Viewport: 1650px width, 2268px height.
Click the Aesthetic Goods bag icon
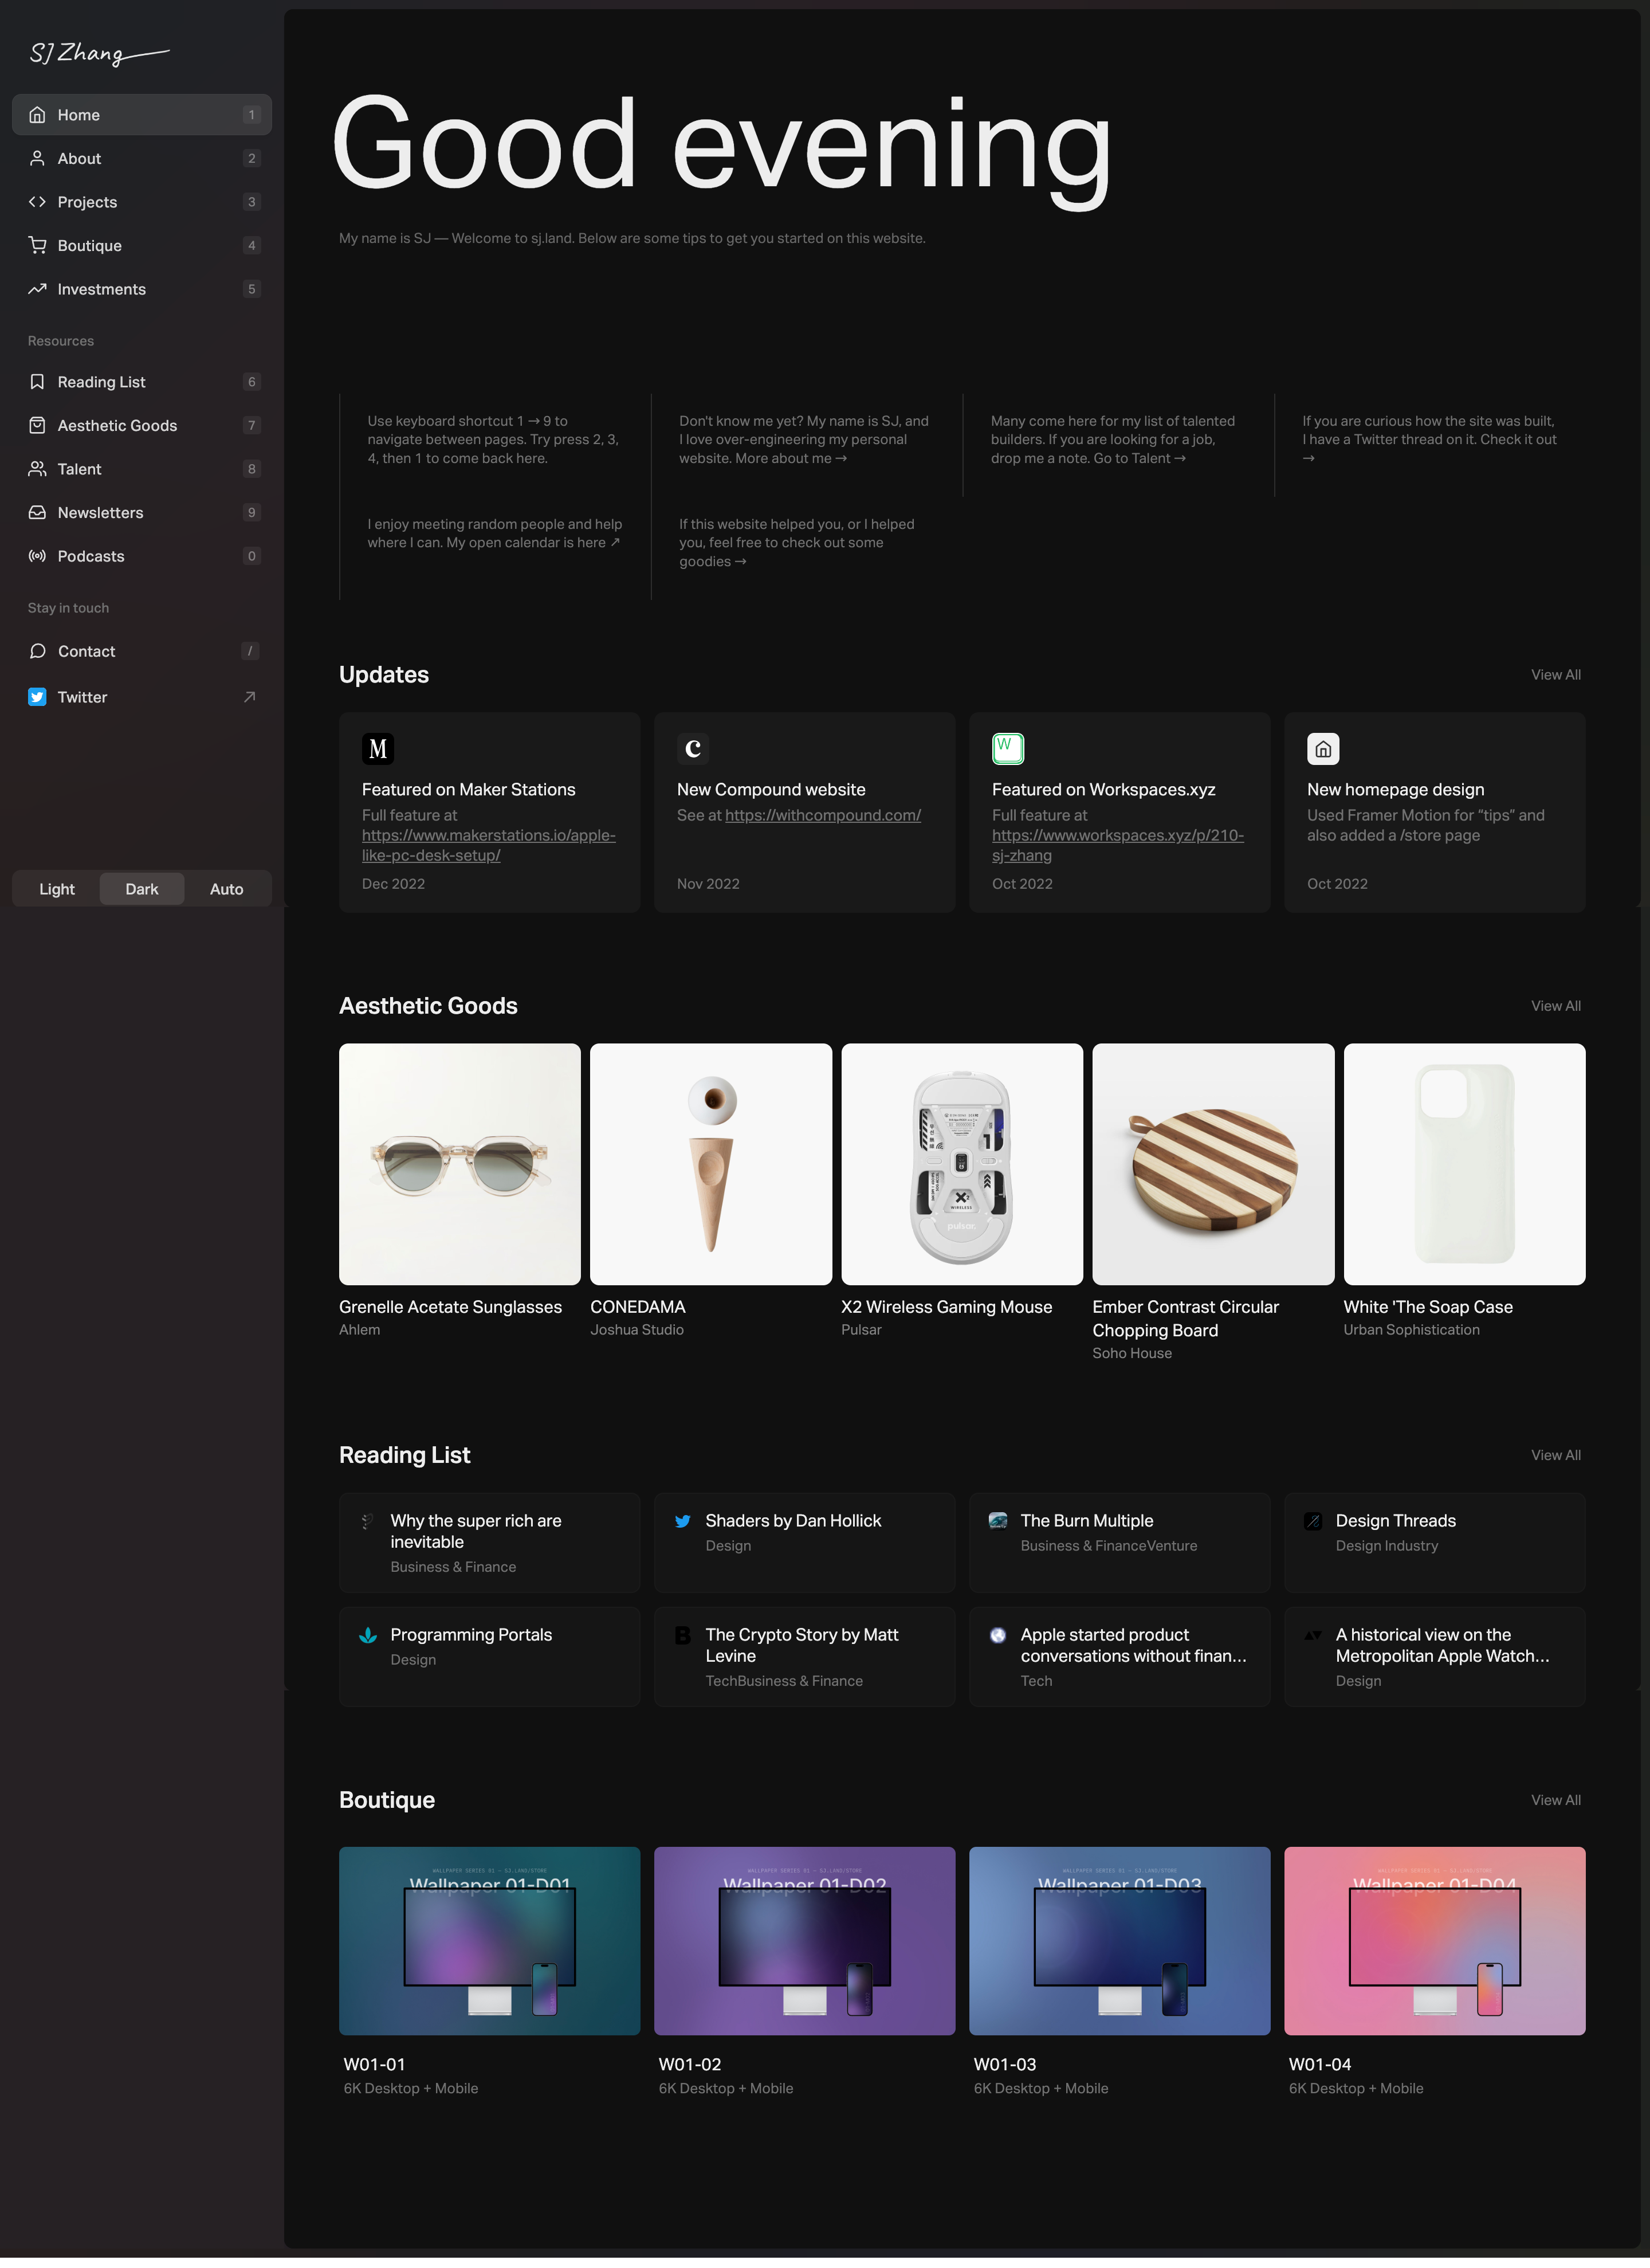click(37, 425)
